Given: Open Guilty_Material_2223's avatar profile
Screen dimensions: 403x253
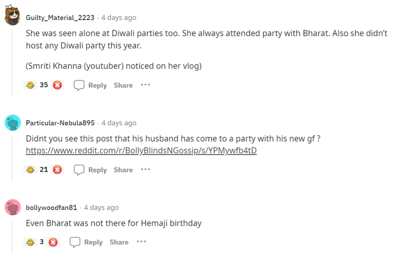Looking at the screenshot, I should click(12, 16).
